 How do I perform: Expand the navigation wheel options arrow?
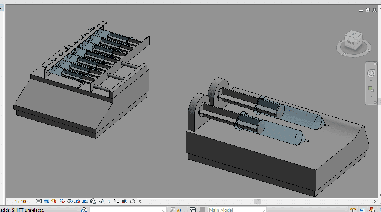[371, 81]
